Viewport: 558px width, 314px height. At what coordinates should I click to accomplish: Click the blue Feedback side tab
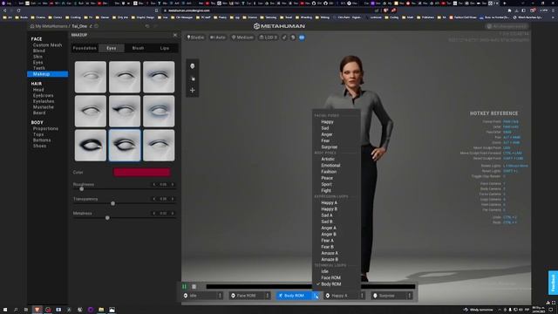coord(553,283)
